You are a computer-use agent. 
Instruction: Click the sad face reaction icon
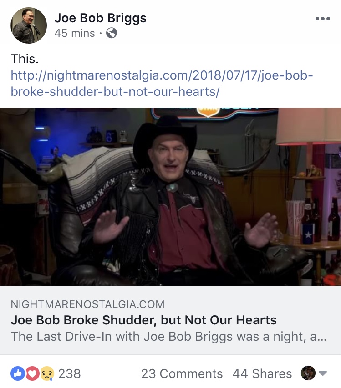47,373
